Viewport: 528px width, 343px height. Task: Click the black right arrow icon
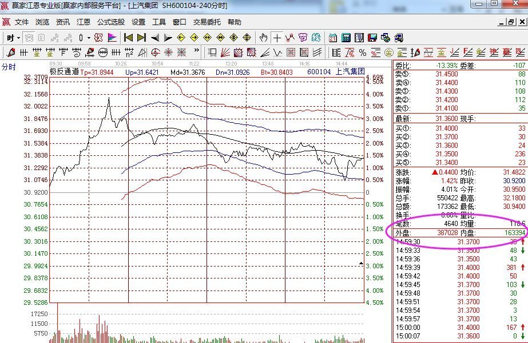tap(168, 38)
